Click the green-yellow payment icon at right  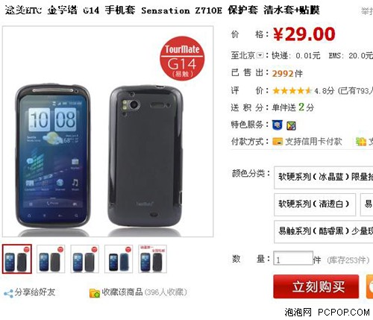coord(361,142)
